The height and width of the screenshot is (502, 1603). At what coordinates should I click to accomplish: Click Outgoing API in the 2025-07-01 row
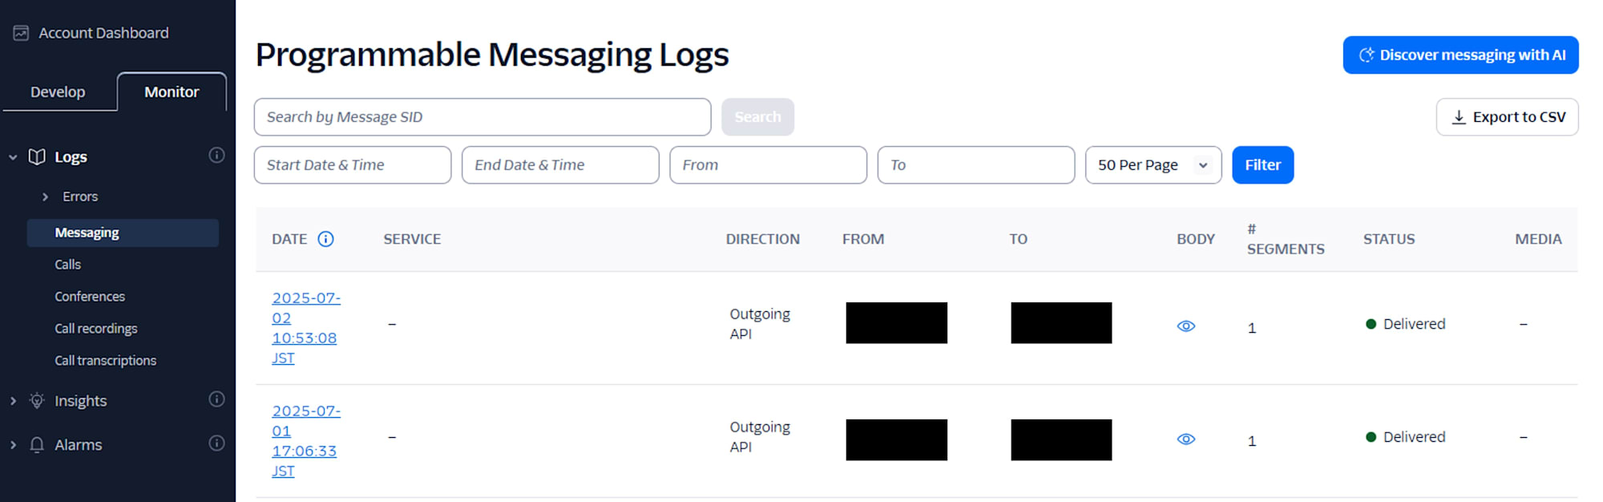pyautogui.click(x=759, y=437)
